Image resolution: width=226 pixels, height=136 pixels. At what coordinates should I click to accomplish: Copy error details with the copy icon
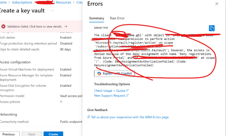click(212, 28)
